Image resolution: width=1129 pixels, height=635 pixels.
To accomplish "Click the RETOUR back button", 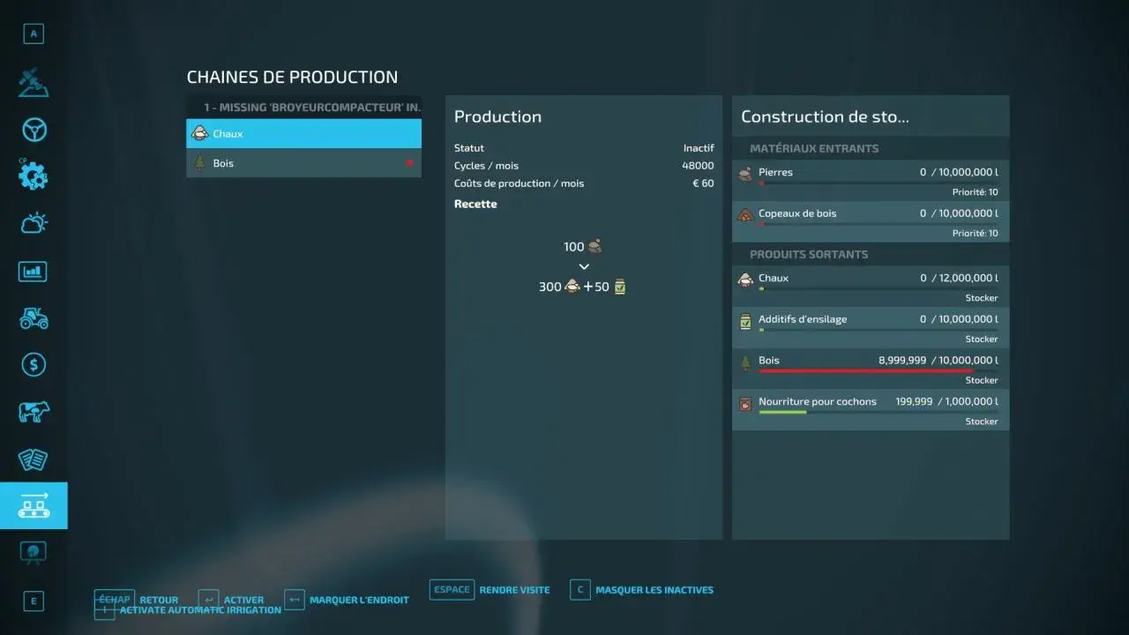I will click(158, 600).
